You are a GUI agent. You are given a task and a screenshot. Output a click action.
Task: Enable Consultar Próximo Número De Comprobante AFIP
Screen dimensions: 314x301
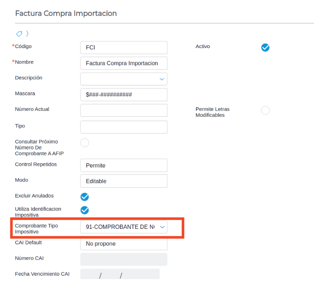85,143
